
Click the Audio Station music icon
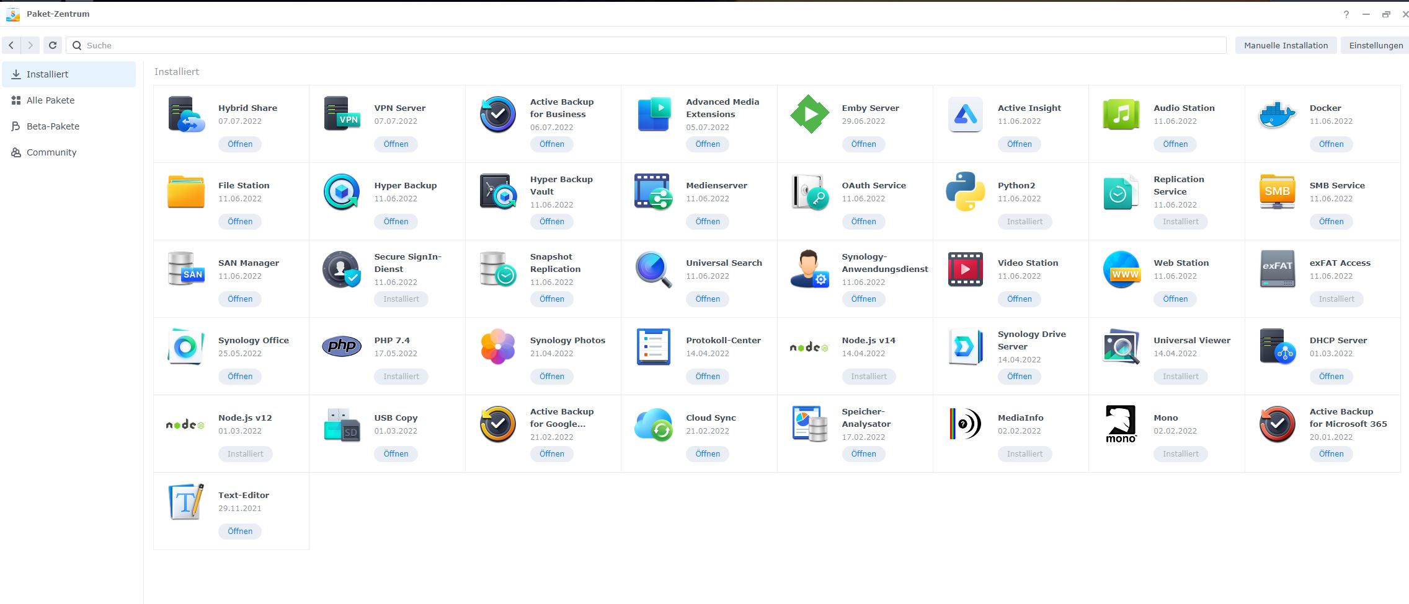click(x=1121, y=114)
